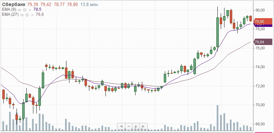This screenshot has width=274, height=133.
Task: Select the 76,64 EMA price tag
Action: 263,42
